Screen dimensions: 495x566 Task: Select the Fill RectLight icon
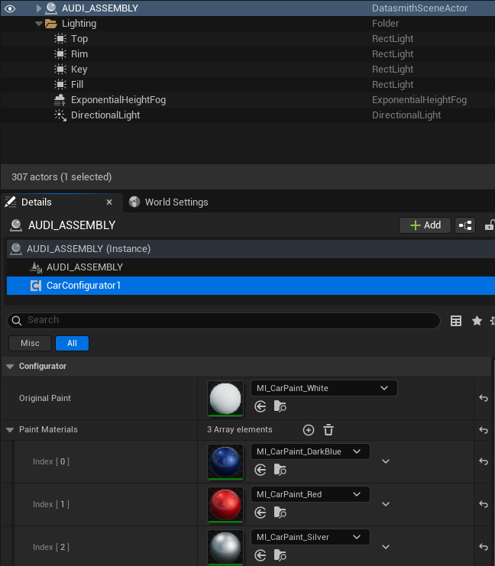tap(60, 84)
